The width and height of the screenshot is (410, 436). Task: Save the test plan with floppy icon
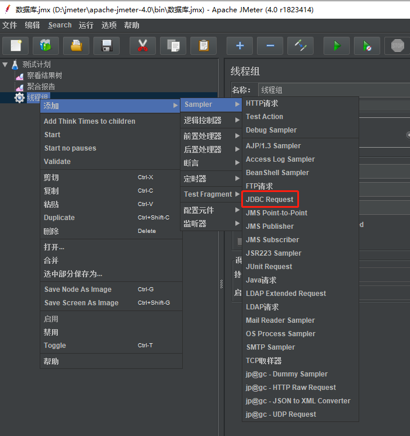tap(106, 46)
